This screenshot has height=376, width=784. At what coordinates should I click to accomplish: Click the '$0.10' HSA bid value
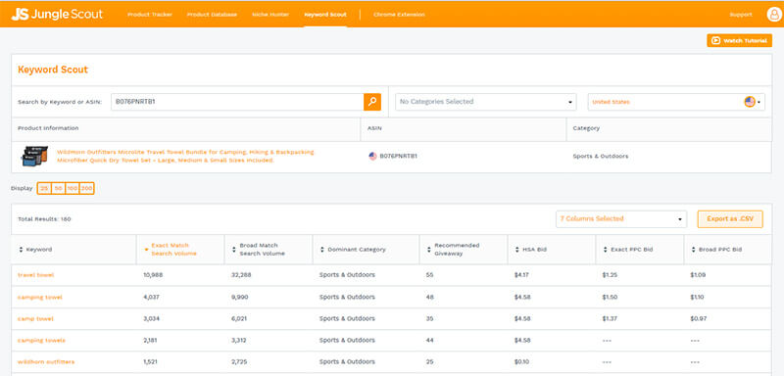click(522, 361)
